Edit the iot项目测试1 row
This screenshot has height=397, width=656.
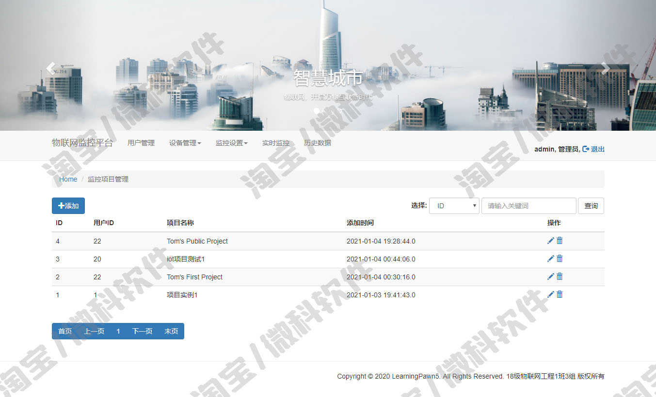(x=550, y=259)
